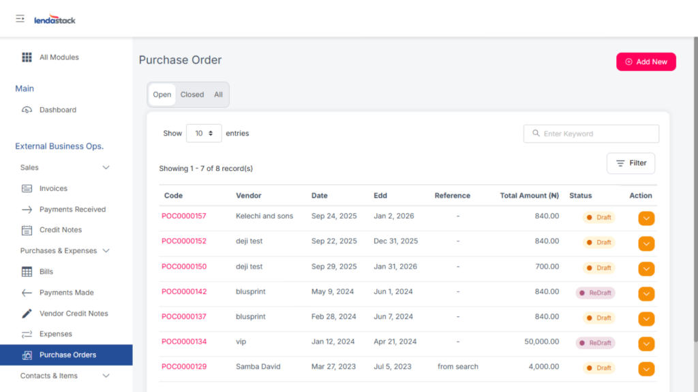Click the Add New button
Screen dimensions: 698x392
646,62
